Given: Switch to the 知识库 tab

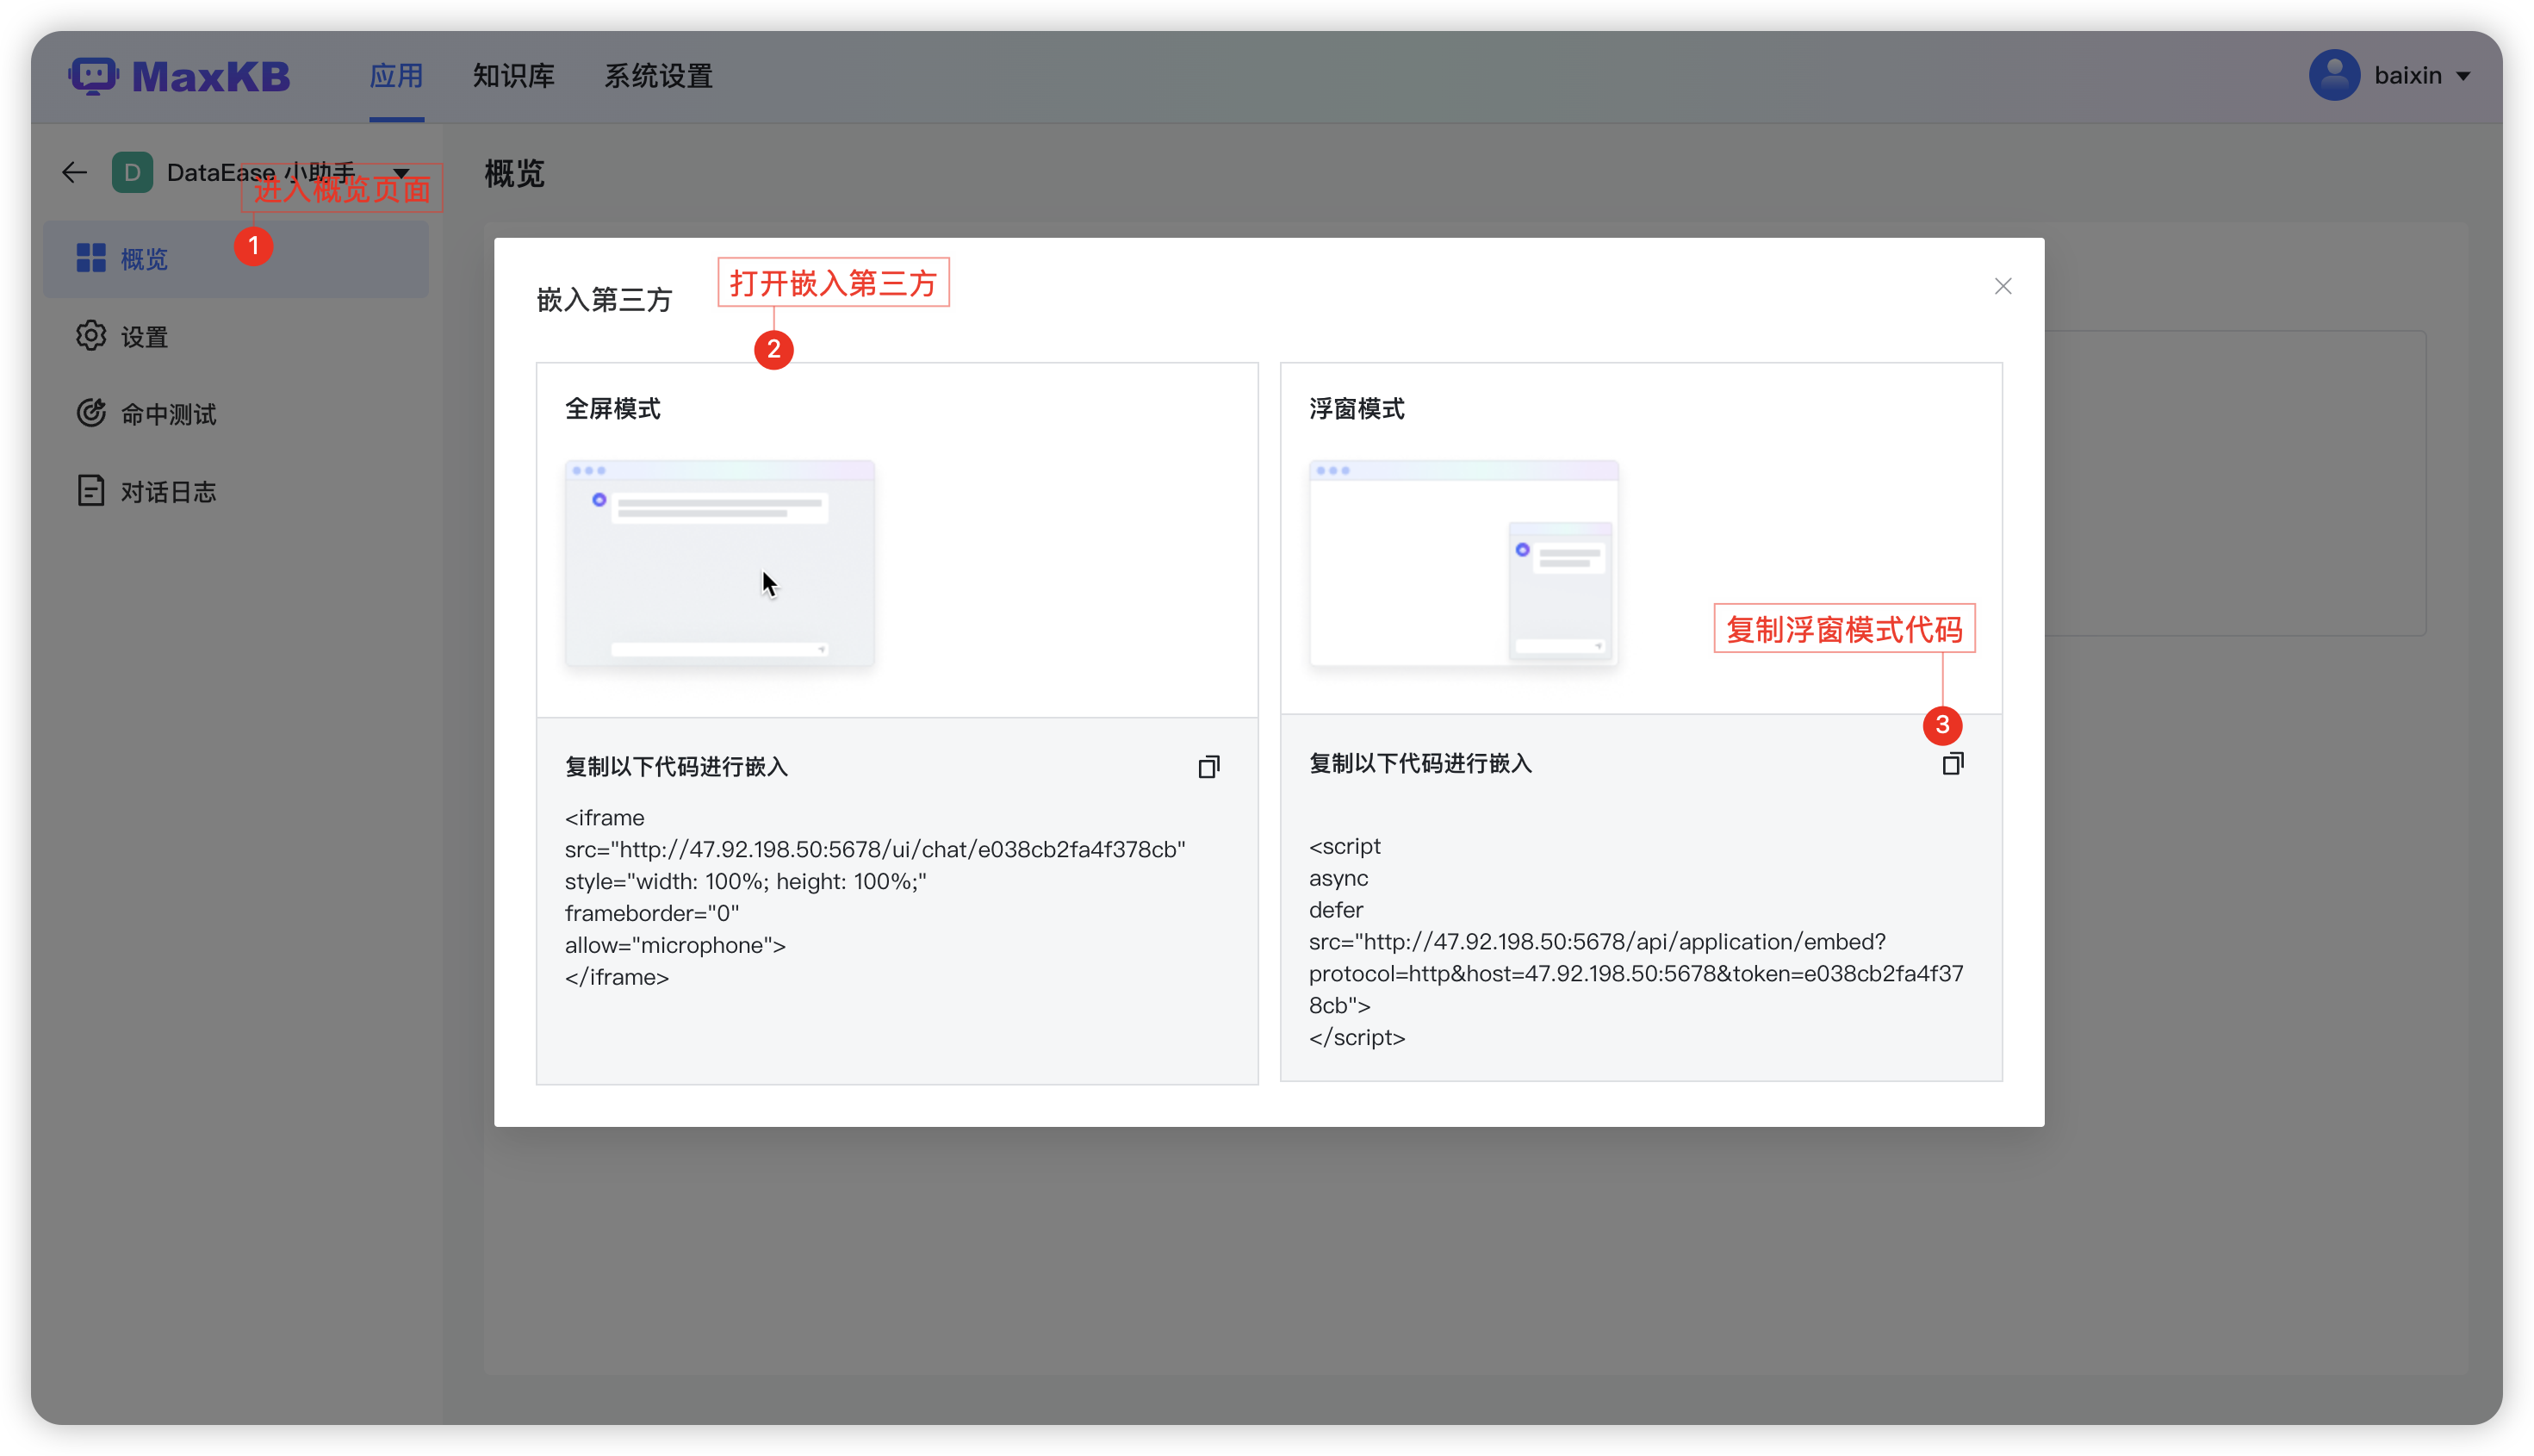Looking at the screenshot, I should (x=512, y=76).
